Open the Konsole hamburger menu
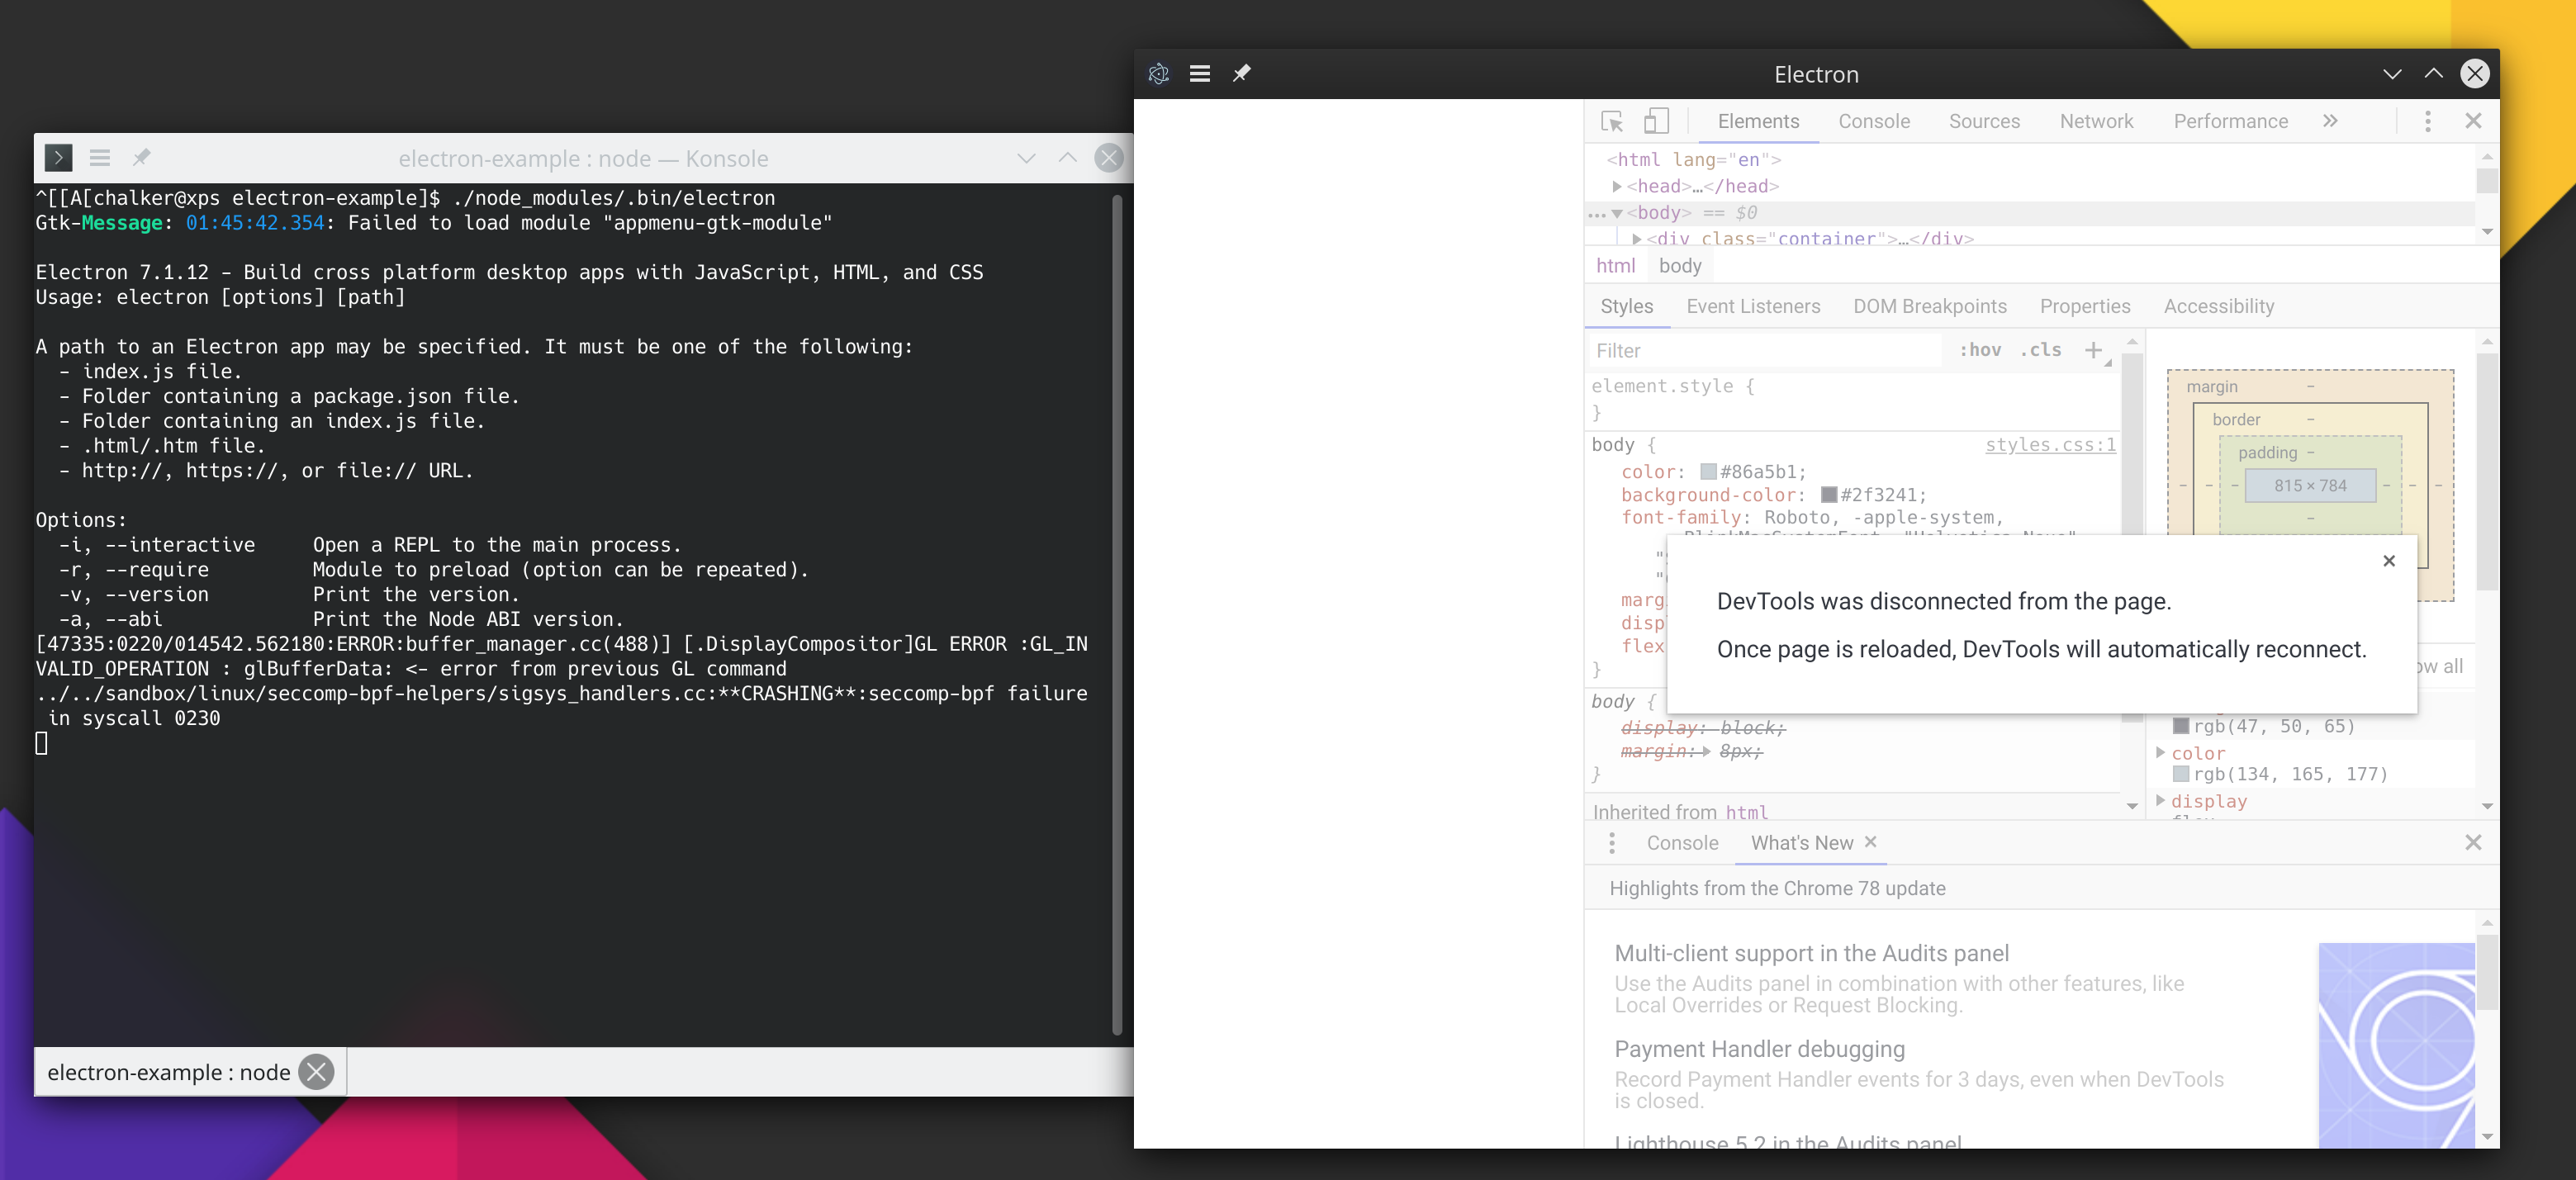Screen dimensions: 2576x1180 tap(100, 158)
